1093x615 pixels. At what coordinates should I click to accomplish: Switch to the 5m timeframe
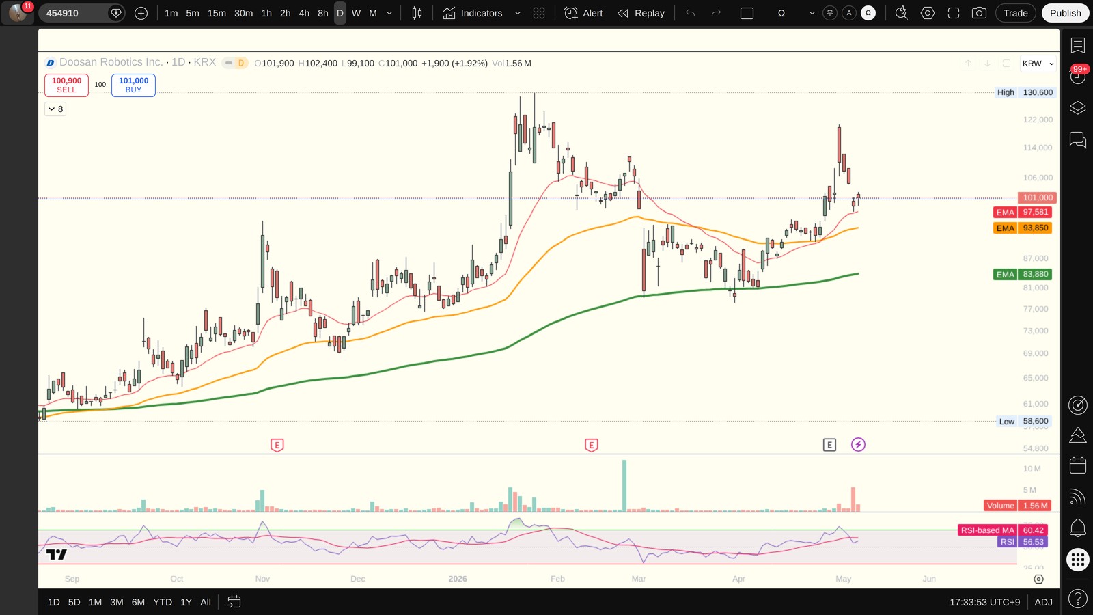pyautogui.click(x=193, y=13)
